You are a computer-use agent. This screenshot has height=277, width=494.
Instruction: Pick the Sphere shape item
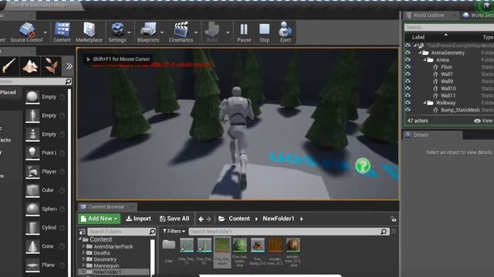point(32,209)
